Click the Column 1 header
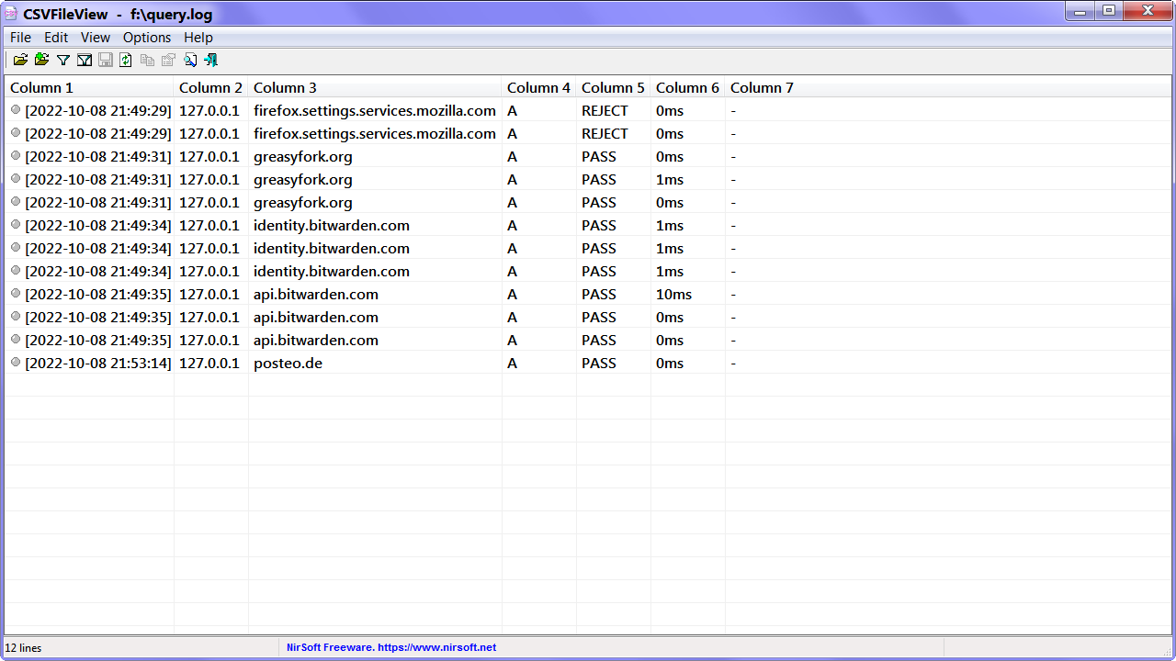Screen dimensions: 1176x661 tap(89, 87)
